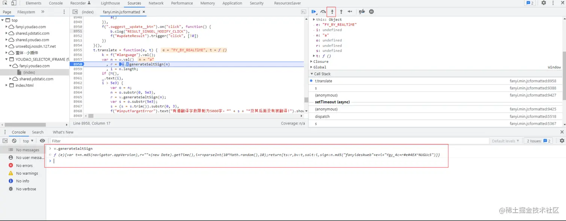Open the navigator pane three-dot menu

pos(64,12)
